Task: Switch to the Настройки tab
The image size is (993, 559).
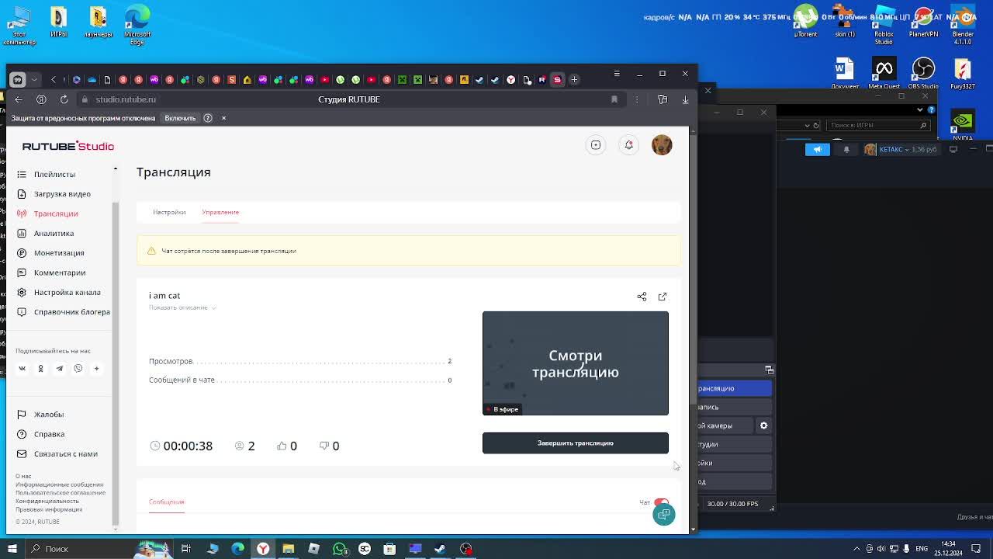Action: coord(169,212)
